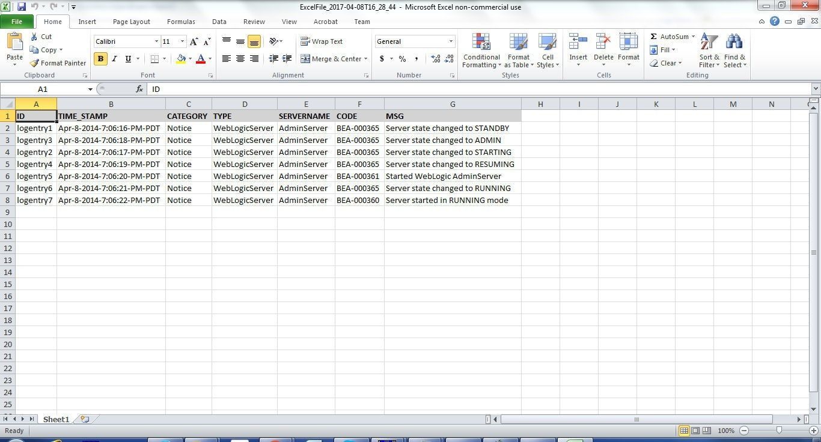Open the font size dropdown showing 11
Viewport: 821px width, 442px height.
[183, 41]
